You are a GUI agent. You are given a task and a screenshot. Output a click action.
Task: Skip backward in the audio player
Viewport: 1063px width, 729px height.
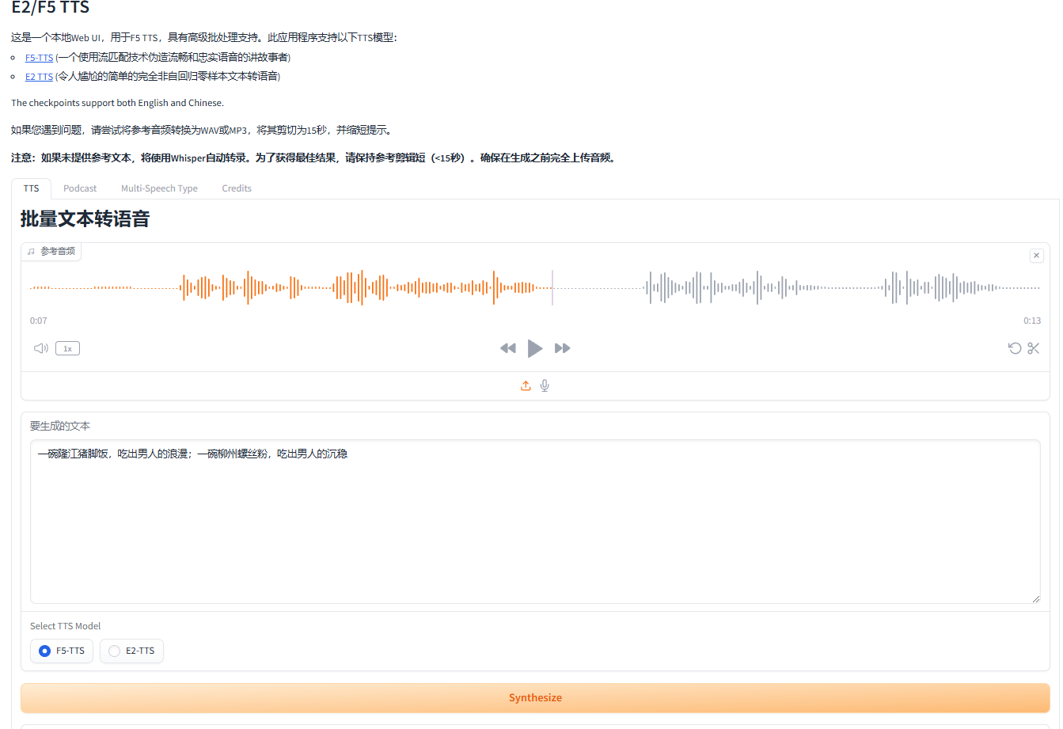point(508,347)
